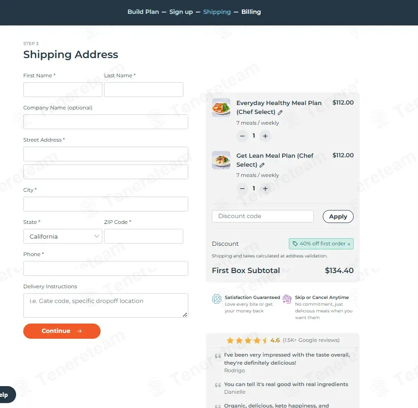Click the Continue button
The width and height of the screenshot is (418, 408).
tap(62, 331)
